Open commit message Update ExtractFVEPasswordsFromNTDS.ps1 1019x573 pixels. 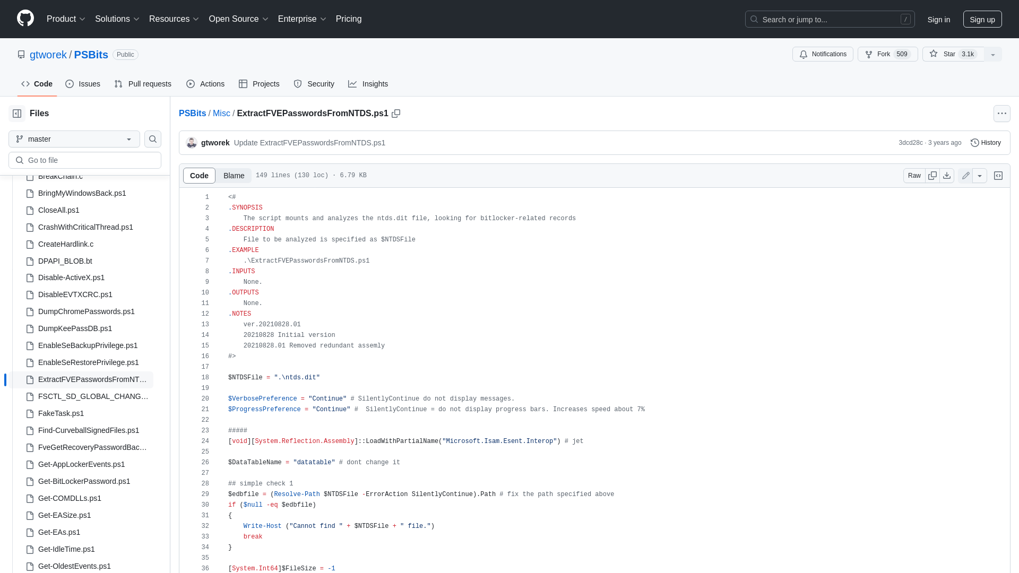point(309,143)
